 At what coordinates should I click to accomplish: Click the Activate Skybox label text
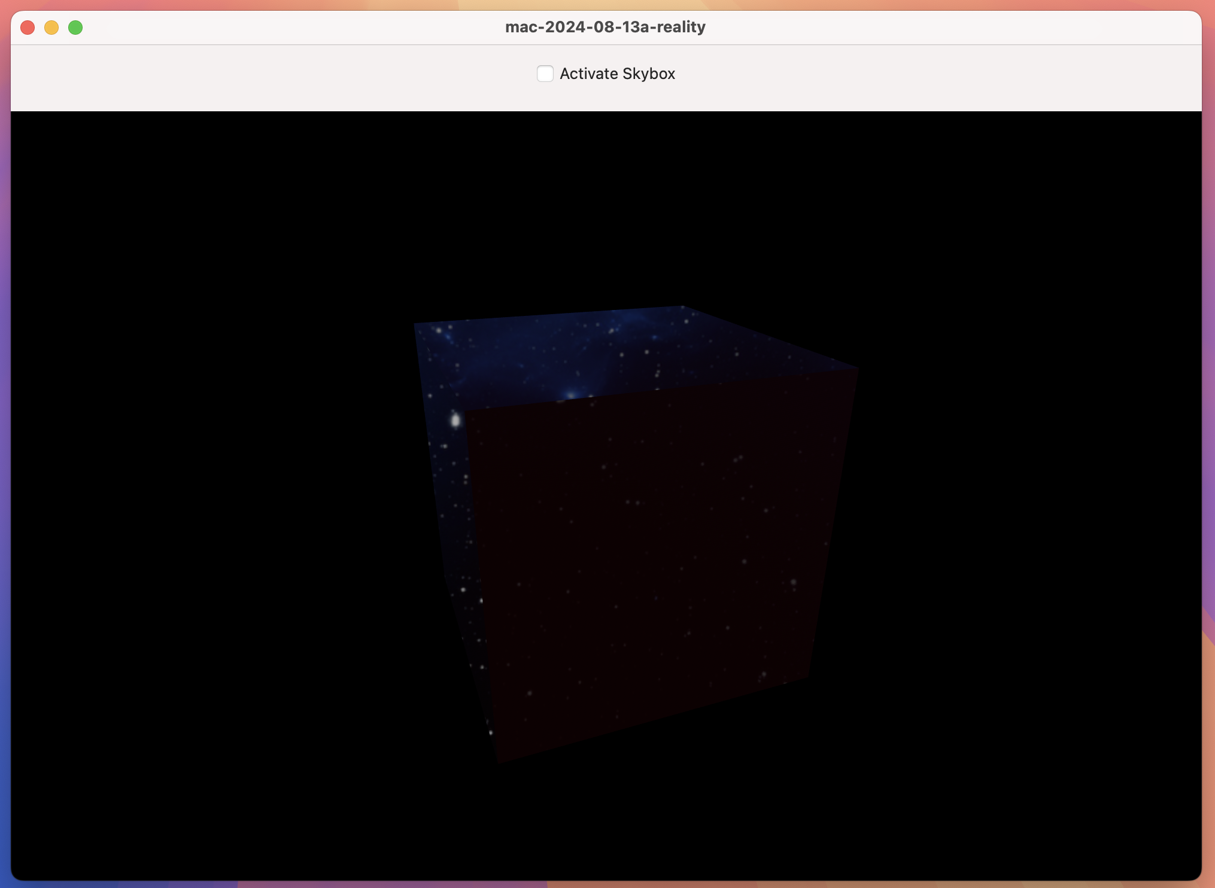point(617,74)
